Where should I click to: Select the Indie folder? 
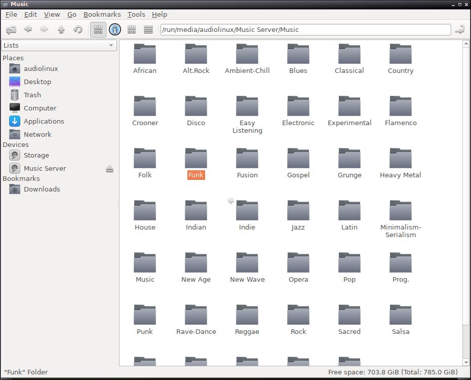coord(247,216)
